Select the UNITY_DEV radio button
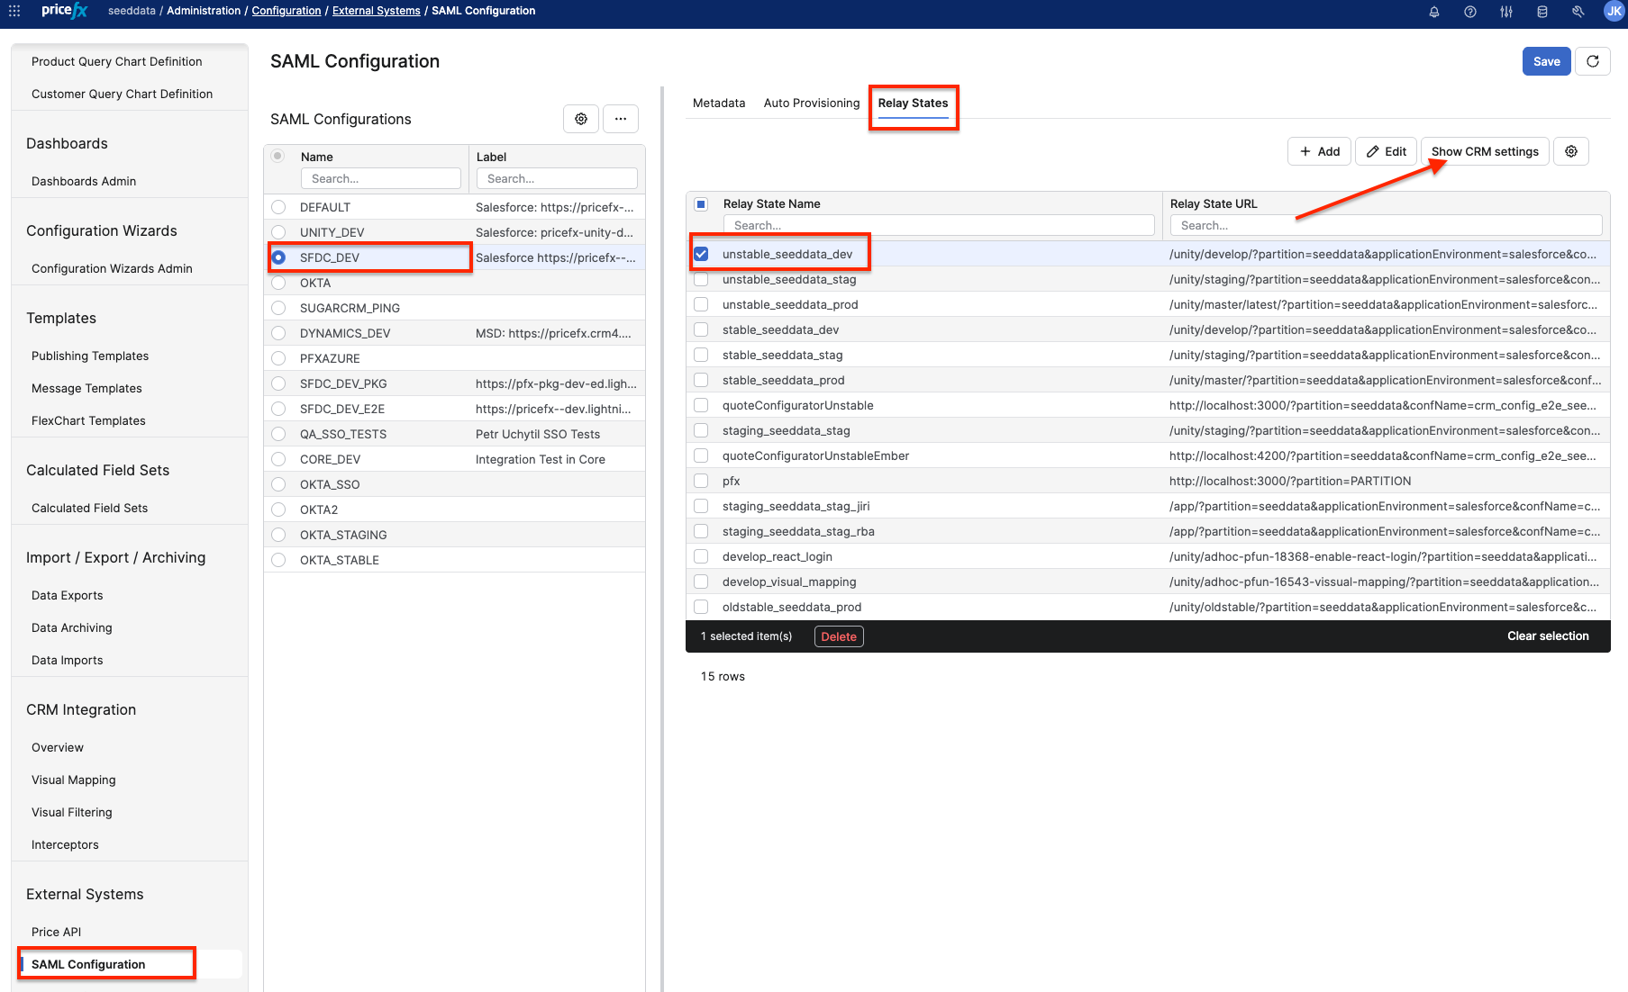This screenshot has width=1628, height=992. point(279,232)
